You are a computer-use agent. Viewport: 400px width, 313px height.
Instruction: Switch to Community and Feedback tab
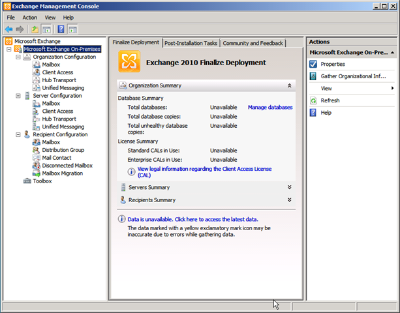253,43
